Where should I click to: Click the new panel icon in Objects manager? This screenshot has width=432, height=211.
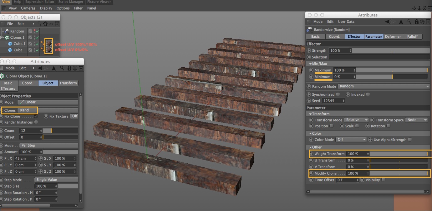57,24
